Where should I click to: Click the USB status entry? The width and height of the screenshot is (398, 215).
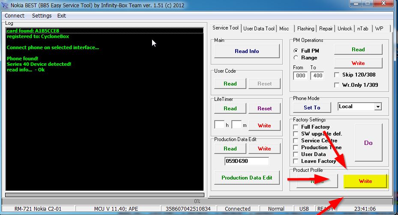pos(304,209)
